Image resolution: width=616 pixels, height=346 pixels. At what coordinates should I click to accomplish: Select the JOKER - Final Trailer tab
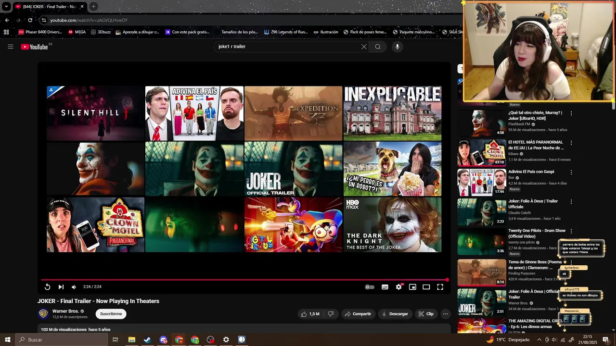pyautogui.click(x=50, y=7)
